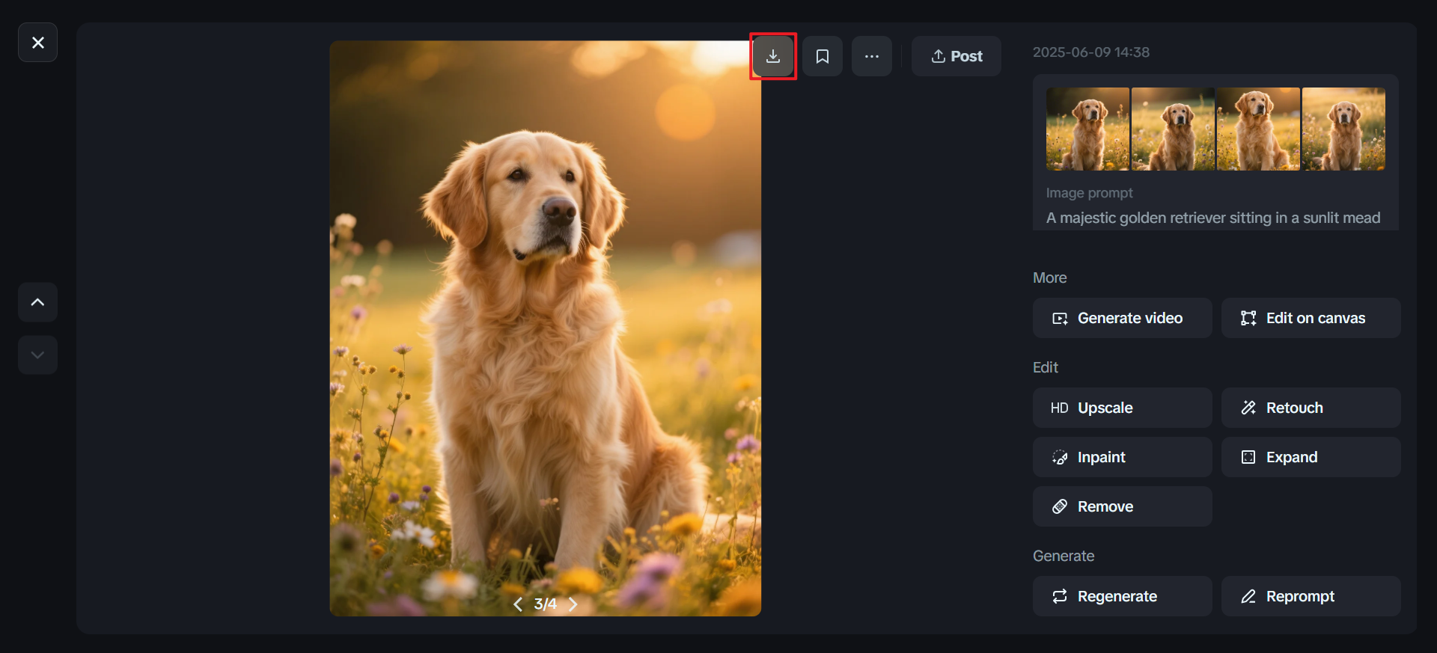Download the golden retriever image
Screen dimensions: 1437x653
pyautogui.click(x=773, y=56)
